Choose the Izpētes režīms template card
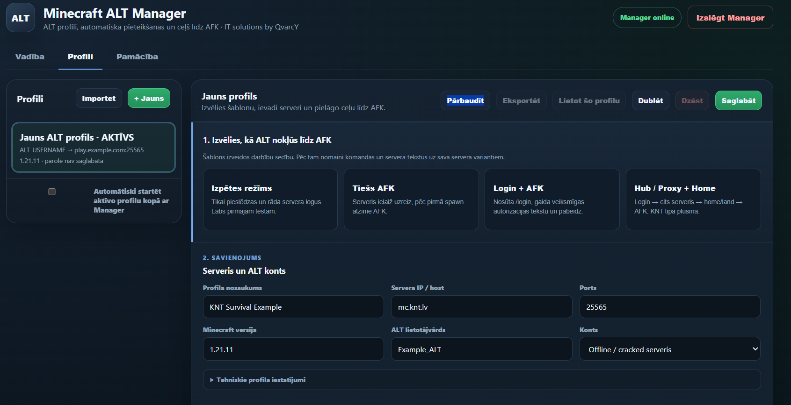 pos(270,199)
